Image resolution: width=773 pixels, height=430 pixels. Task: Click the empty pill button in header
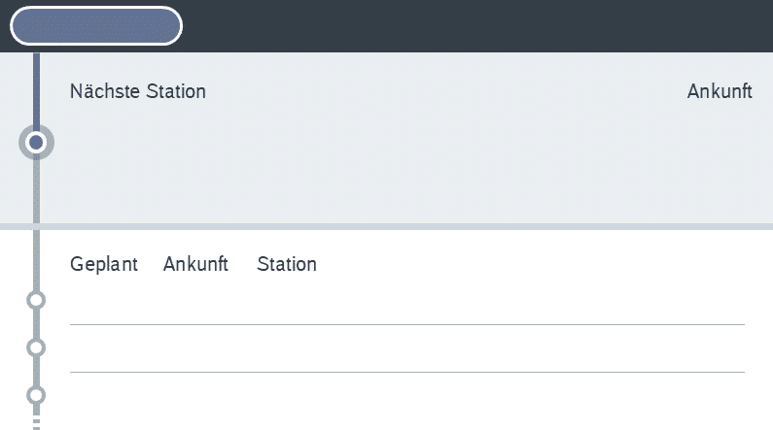(x=96, y=26)
